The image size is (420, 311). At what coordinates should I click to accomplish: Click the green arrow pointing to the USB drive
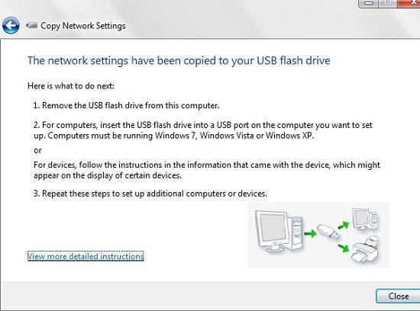point(311,233)
